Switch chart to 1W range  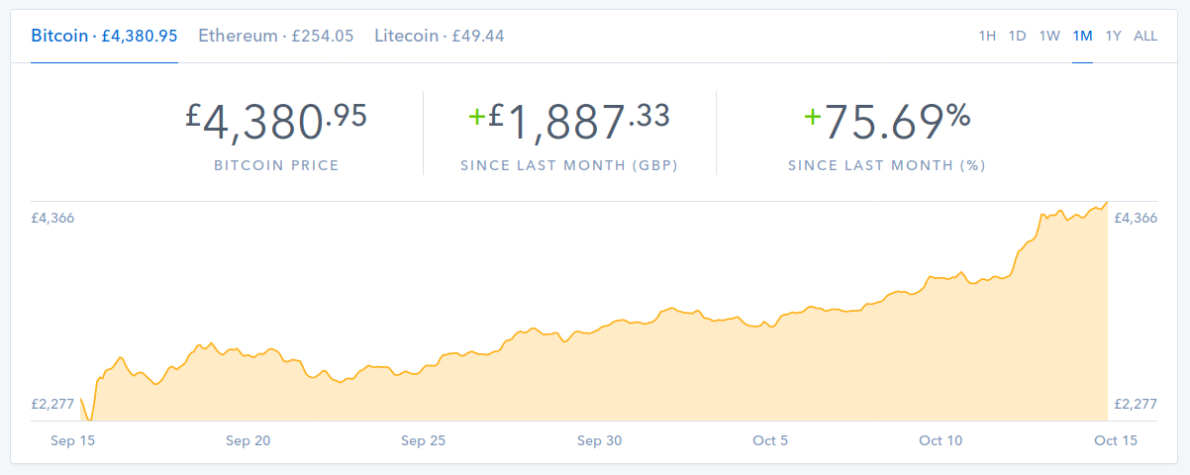(1049, 37)
